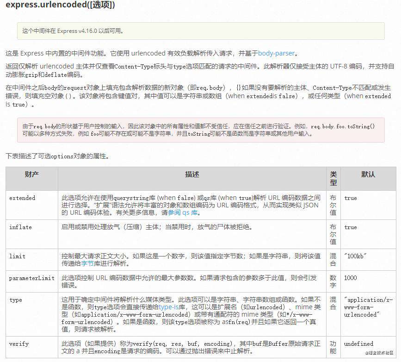The width and height of the screenshot is (401, 362).
Task: Open the type-is library link
Action: click(x=168, y=307)
